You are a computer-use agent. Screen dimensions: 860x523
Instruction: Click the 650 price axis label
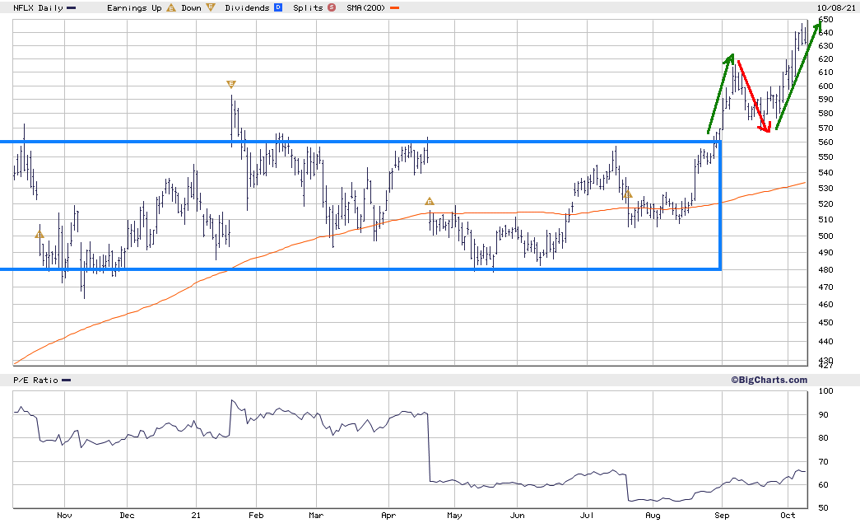[826, 20]
